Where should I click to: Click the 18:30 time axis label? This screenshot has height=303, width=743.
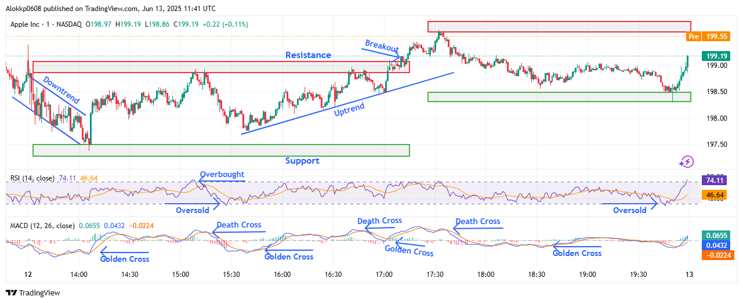537,274
